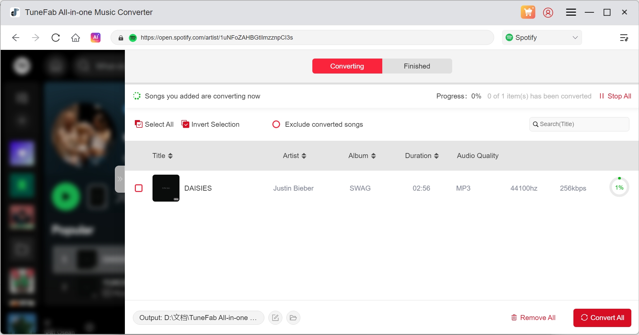
Task: Enable Exclude converted songs
Action: pyautogui.click(x=276, y=124)
